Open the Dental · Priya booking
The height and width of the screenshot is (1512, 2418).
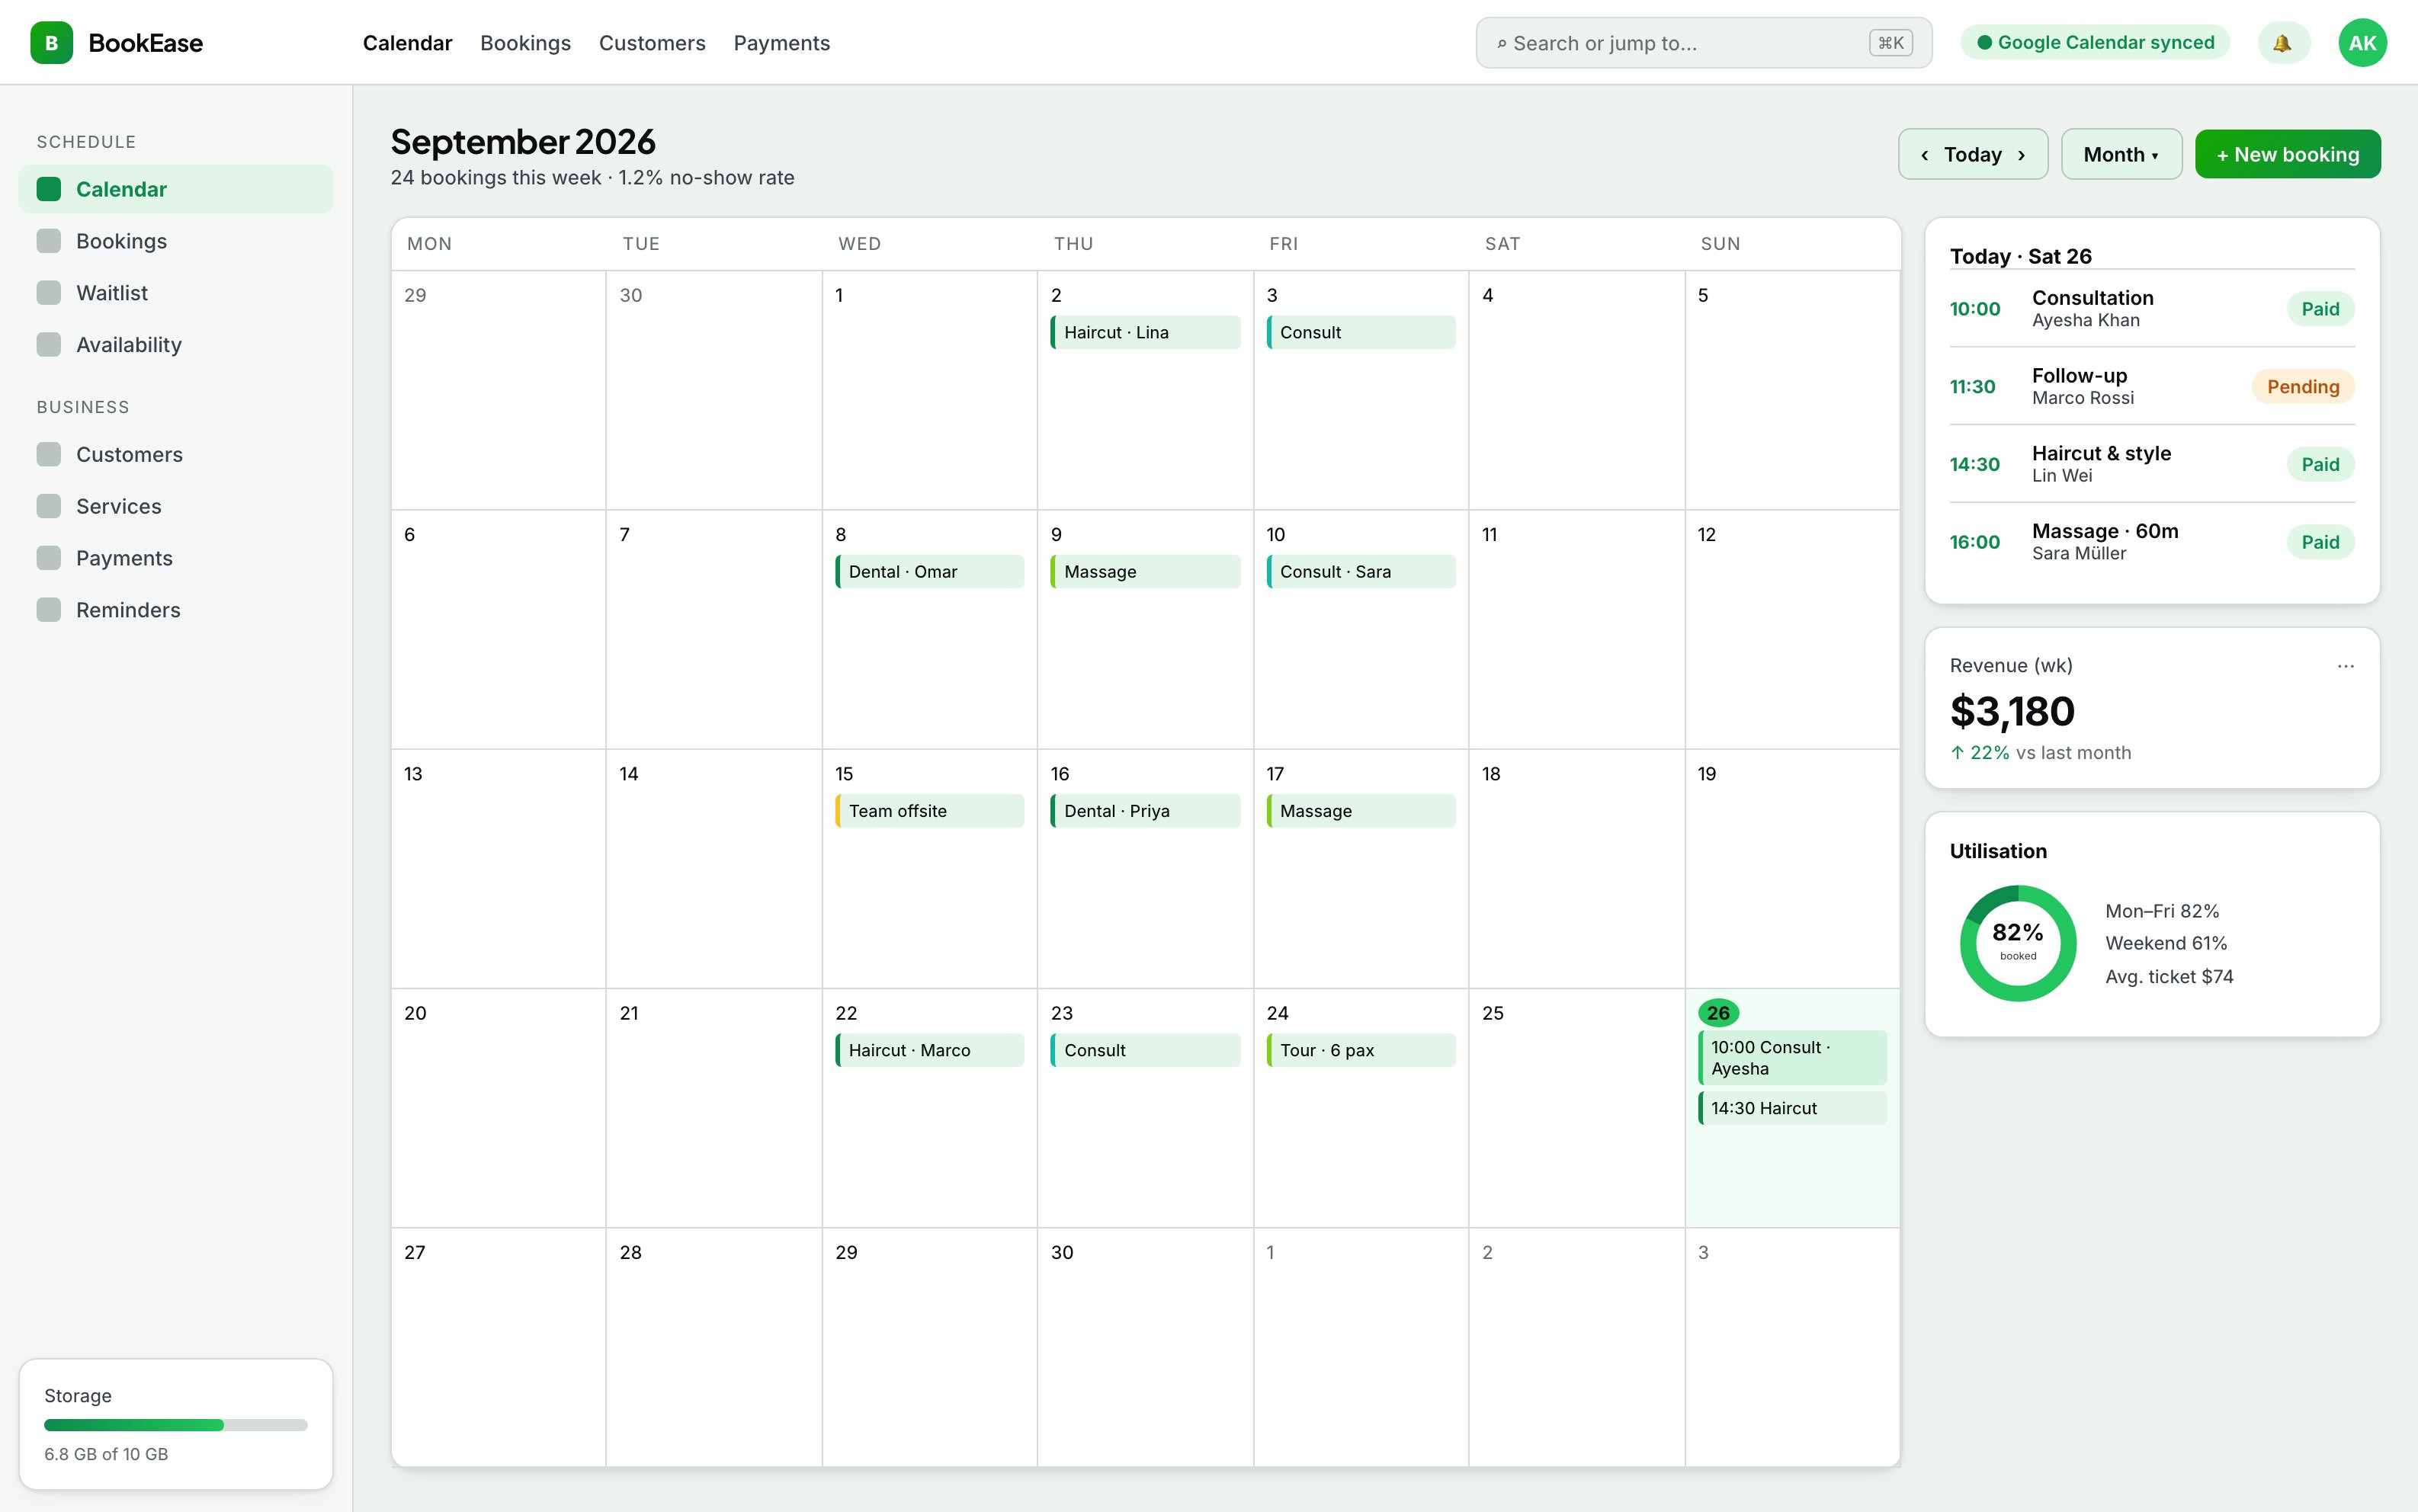(x=1145, y=811)
